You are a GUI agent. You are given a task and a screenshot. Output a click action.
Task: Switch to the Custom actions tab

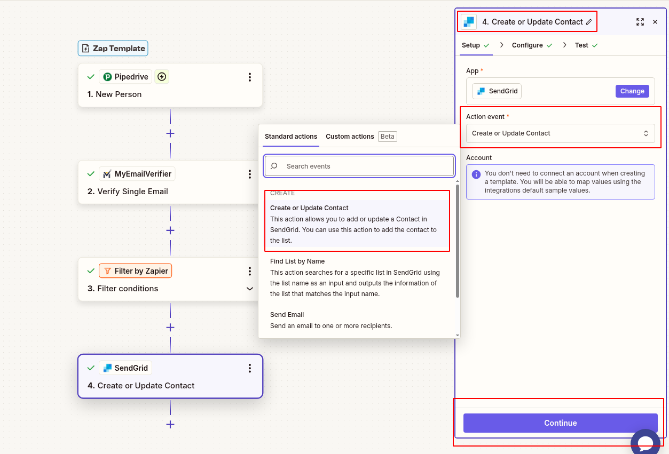350,136
